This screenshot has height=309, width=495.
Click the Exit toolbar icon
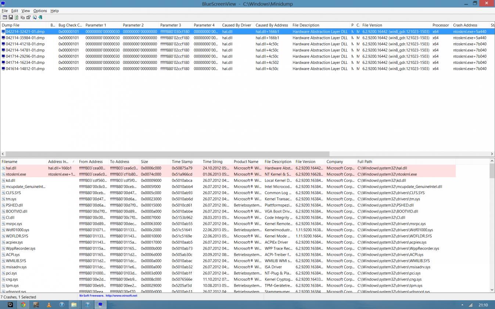click(40, 17)
